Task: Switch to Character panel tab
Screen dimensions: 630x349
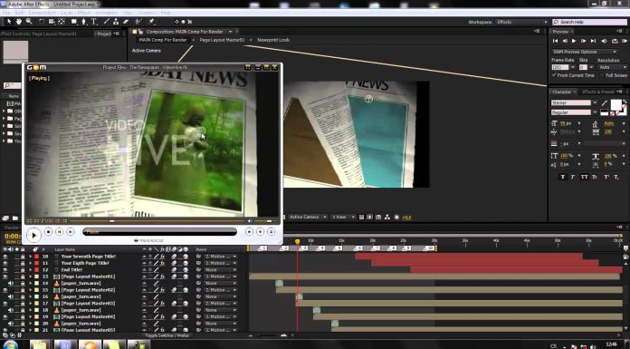Action: pos(561,92)
